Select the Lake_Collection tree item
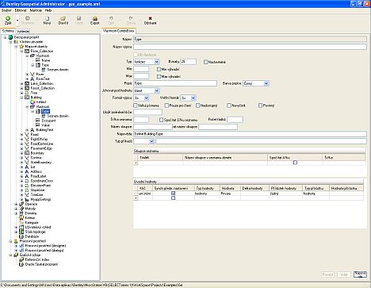371x288 pixels. tap(42, 83)
